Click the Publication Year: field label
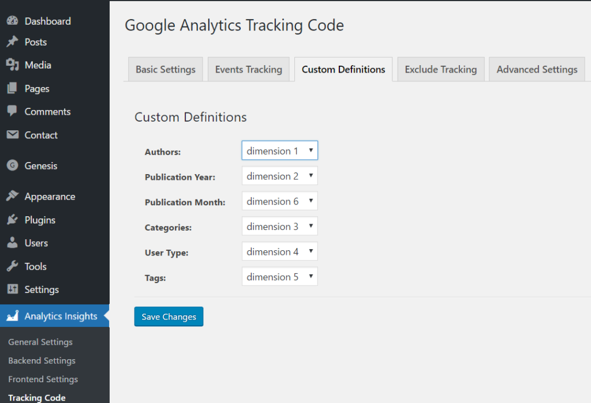 180,177
